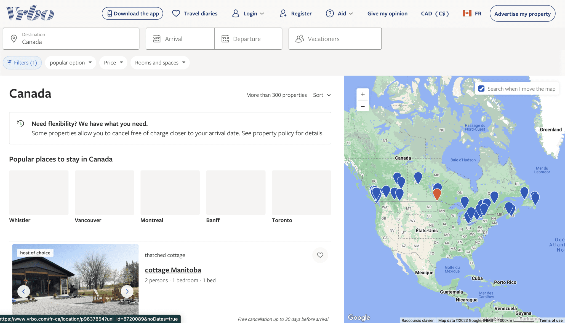Click the flexibility clock icon in banner

point(21,123)
